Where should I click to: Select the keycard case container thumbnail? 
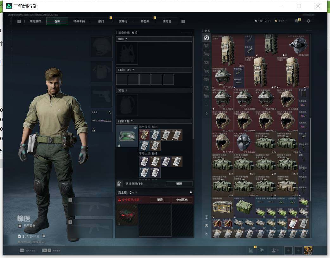127,136
